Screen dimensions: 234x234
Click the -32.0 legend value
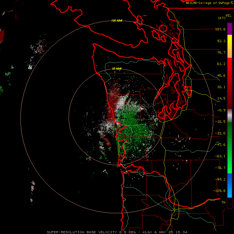point(220,133)
